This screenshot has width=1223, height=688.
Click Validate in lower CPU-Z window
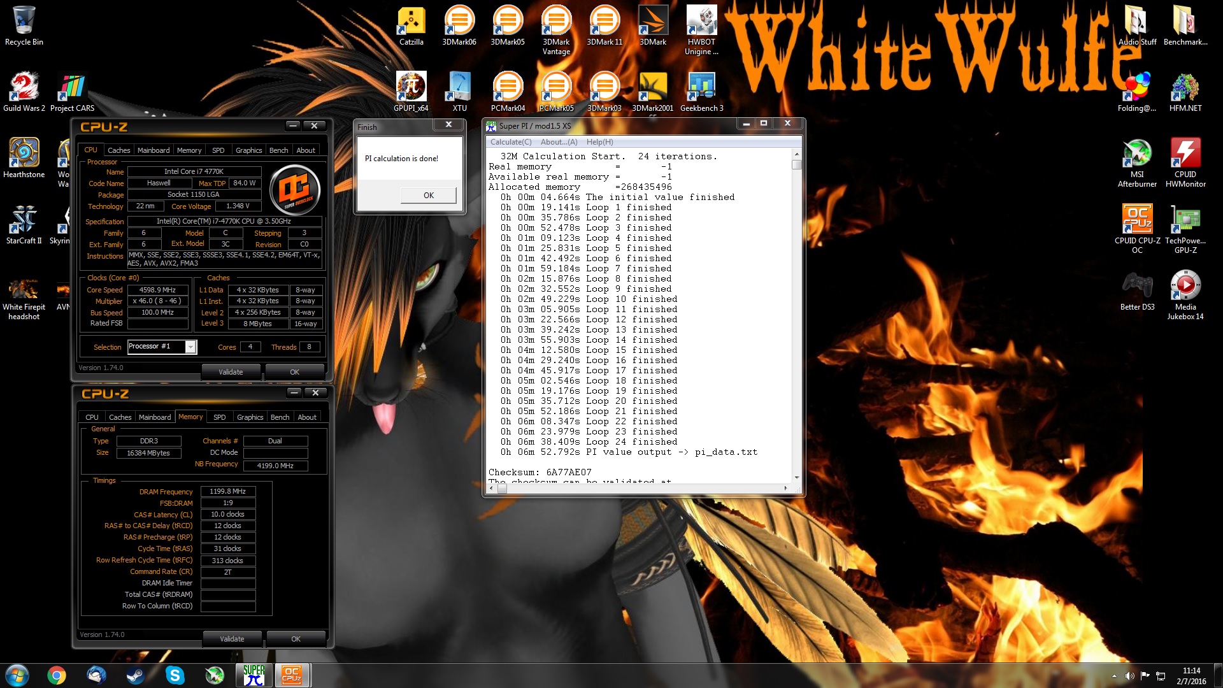click(232, 639)
